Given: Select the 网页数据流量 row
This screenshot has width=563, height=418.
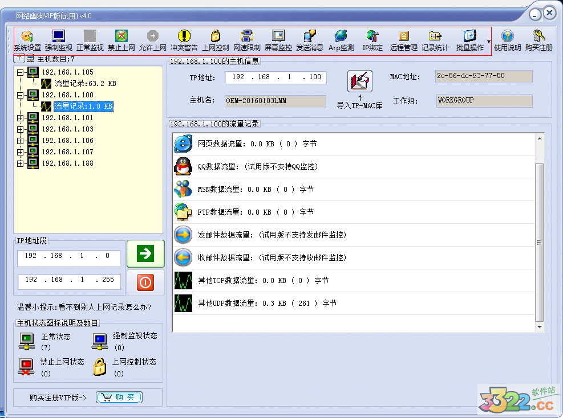Looking at the screenshot, I should point(354,144).
